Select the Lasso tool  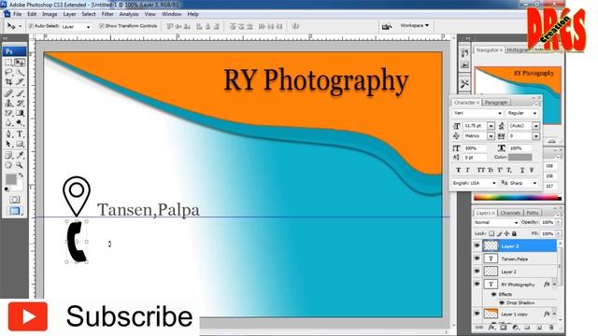[8, 72]
